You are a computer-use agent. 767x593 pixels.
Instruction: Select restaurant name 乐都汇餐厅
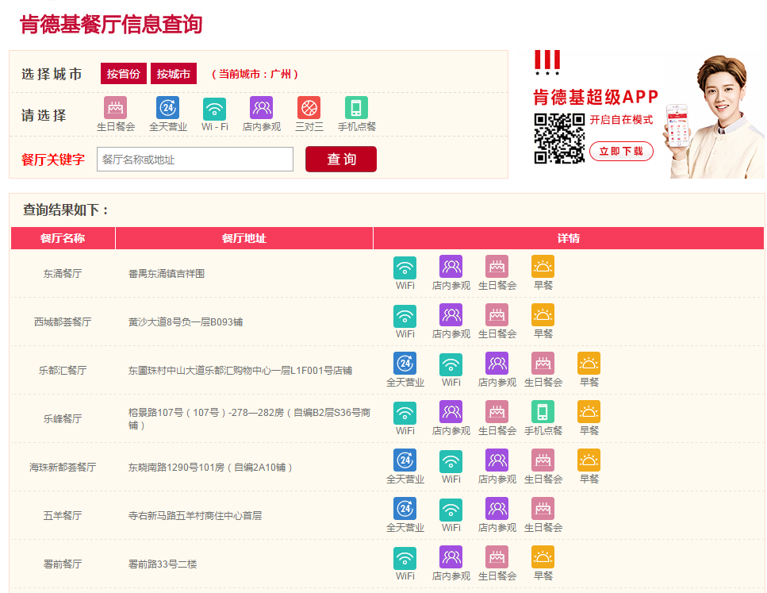(x=63, y=371)
